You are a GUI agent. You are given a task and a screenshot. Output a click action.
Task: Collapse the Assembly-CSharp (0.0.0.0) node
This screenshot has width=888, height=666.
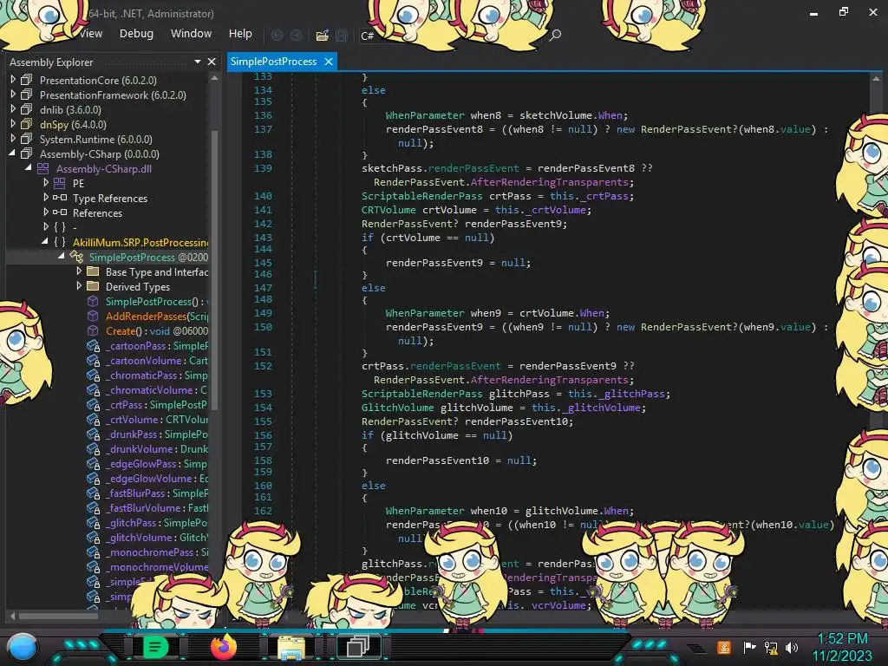click(x=12, y=153)
